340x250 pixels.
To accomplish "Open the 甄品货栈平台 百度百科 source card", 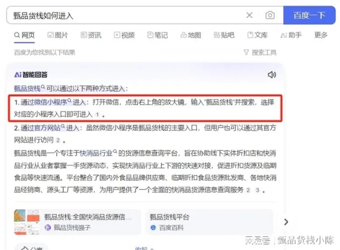I will (209, 222).
